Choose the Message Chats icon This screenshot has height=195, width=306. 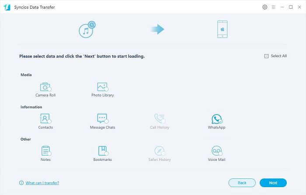(103, 118)
